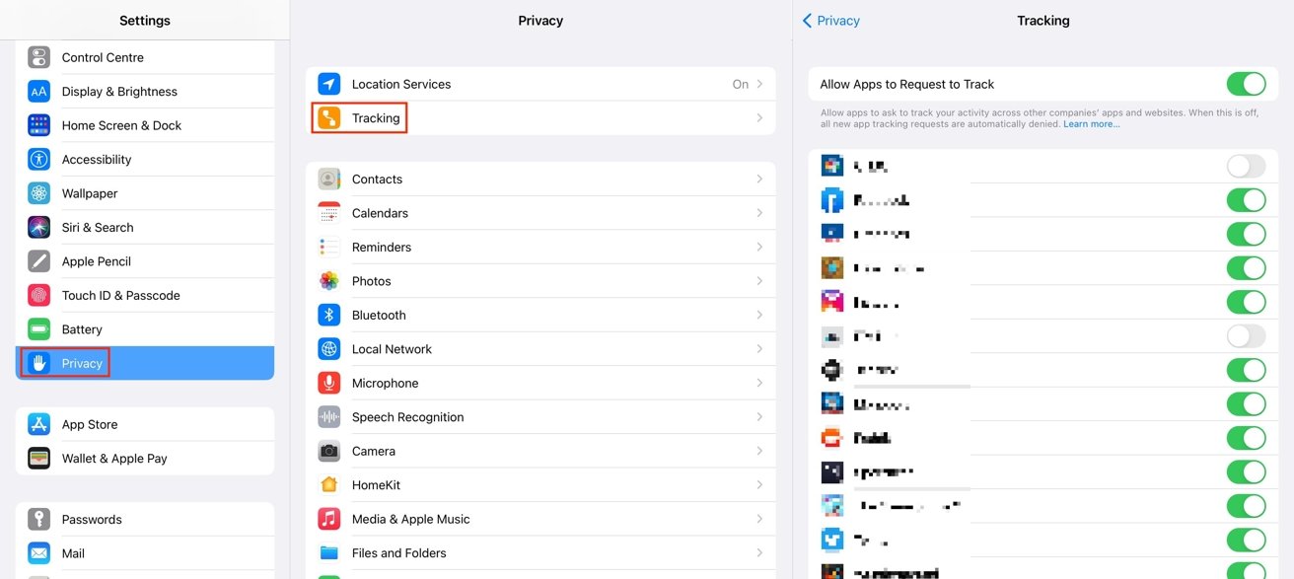Open the Battery icon in sidebar
The image size is (1294, 579).
[38, 329]
